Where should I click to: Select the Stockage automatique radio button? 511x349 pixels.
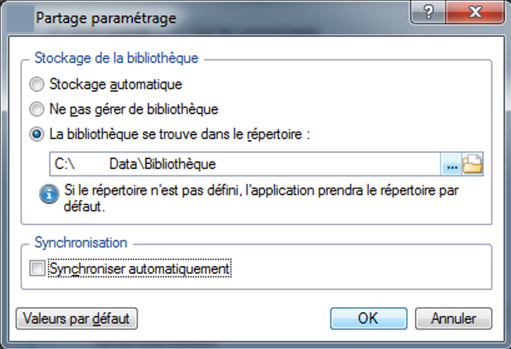pyautogui.click(x=36, y=84)
